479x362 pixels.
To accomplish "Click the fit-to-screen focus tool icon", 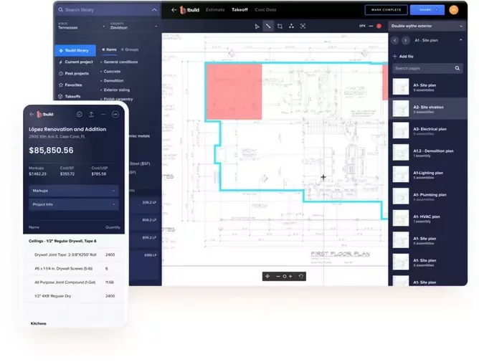I will pyautogui.click(x=303, y=27).
